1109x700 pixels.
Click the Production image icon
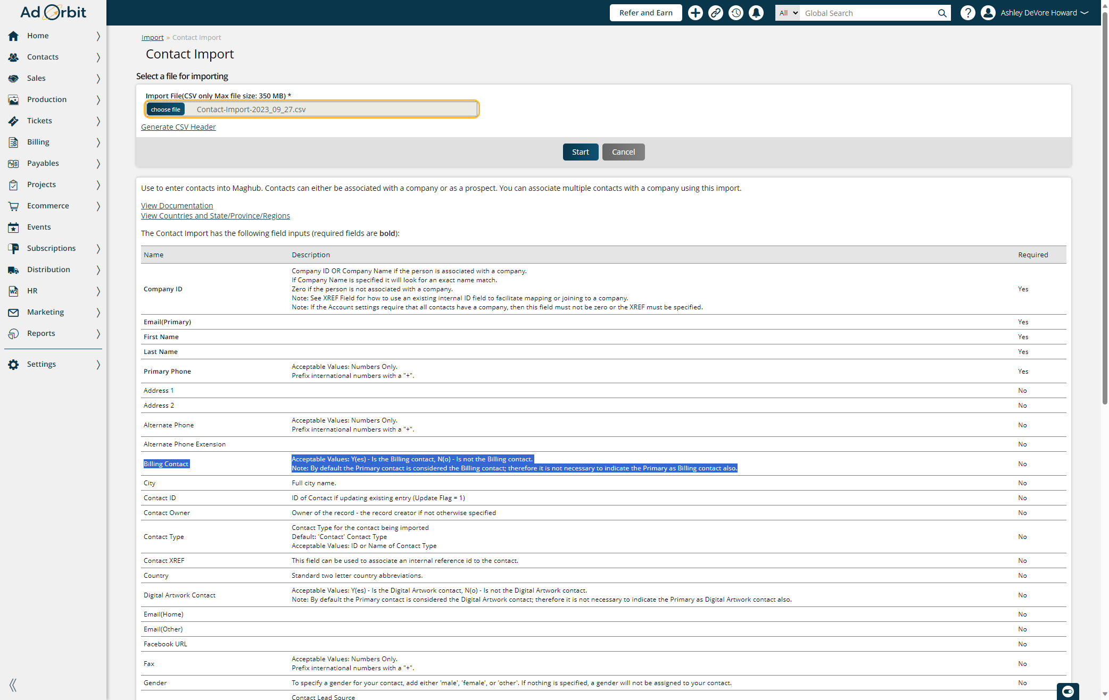click(13, 99)
